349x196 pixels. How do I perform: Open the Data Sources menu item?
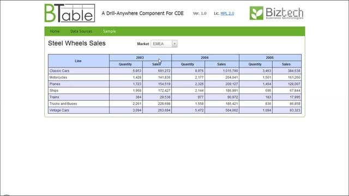point(81,32)
